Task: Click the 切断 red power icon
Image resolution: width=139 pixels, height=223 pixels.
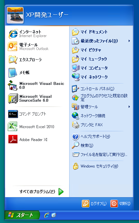Action: pyautogui.click(x=114, y=204)
